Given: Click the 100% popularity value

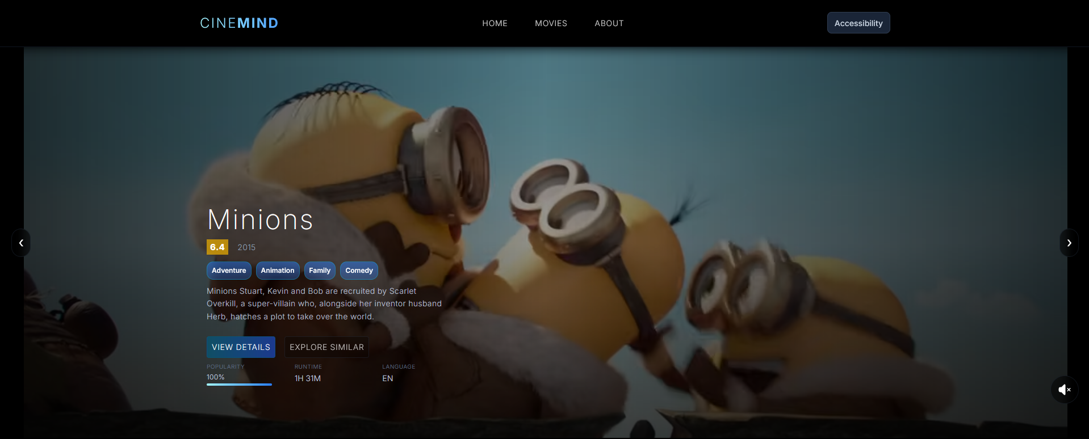Looking at the screenshot, I should tap(216, 377).
